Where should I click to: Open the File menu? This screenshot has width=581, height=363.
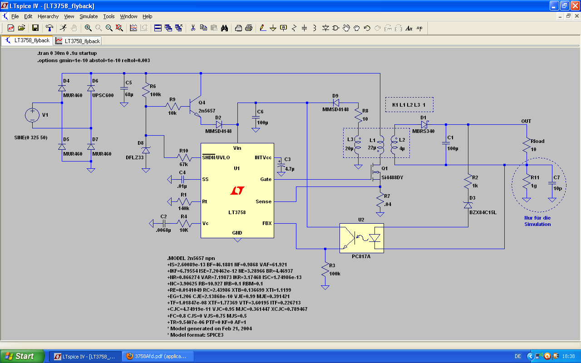[x=15, y=16]
